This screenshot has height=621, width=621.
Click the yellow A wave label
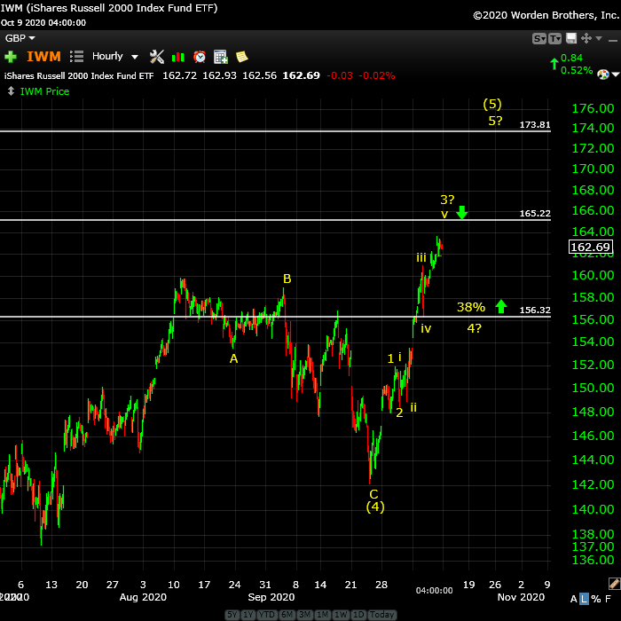tap(233, 358)
